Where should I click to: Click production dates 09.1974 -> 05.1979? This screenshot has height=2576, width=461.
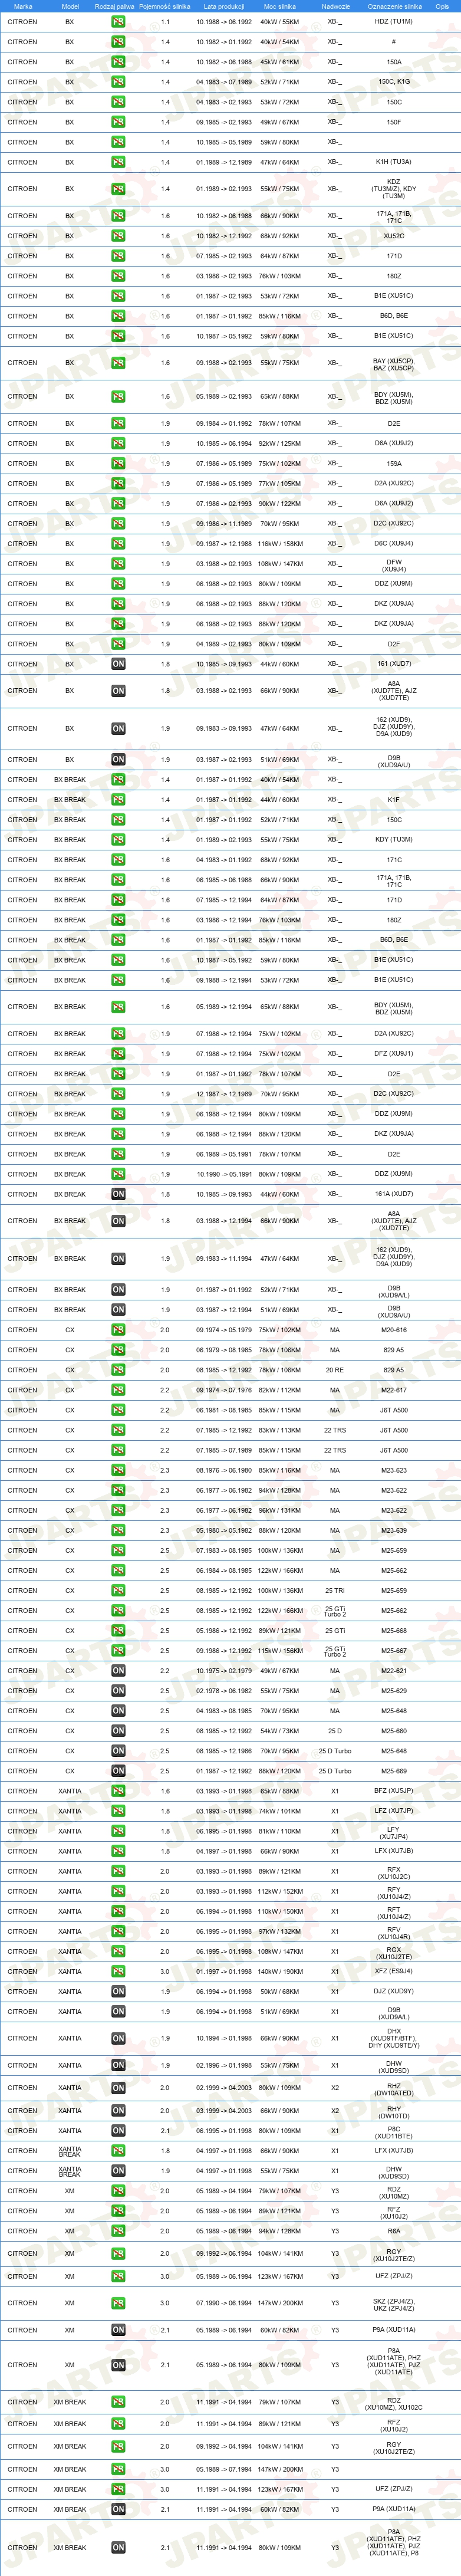(x=223, y=1330)
